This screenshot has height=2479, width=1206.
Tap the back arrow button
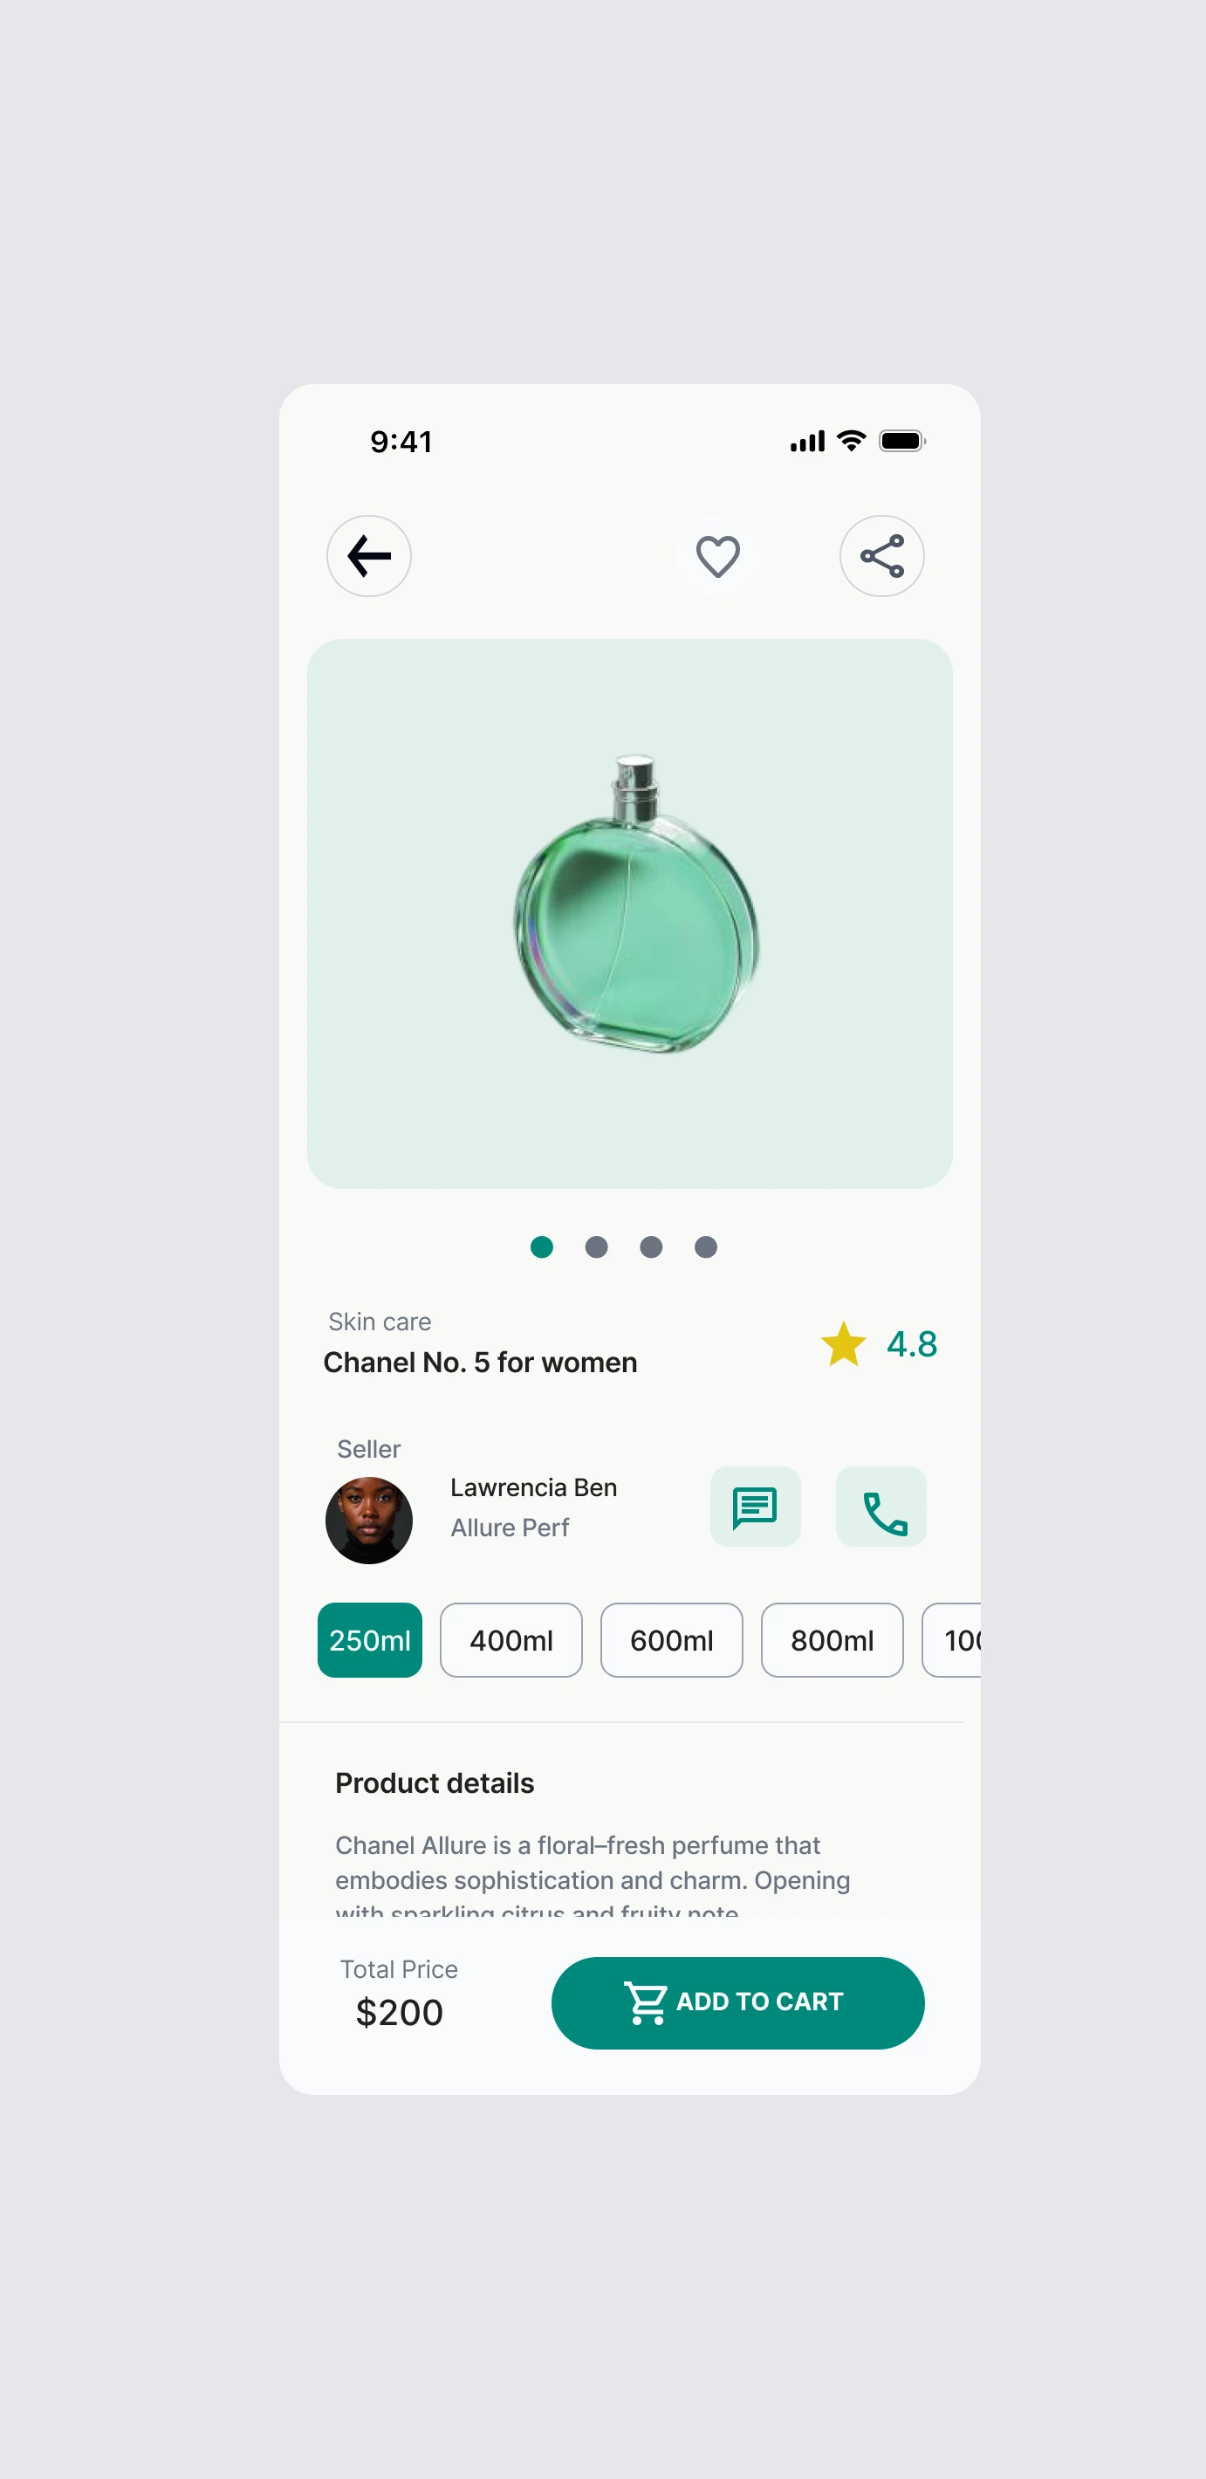click(368, 556)
